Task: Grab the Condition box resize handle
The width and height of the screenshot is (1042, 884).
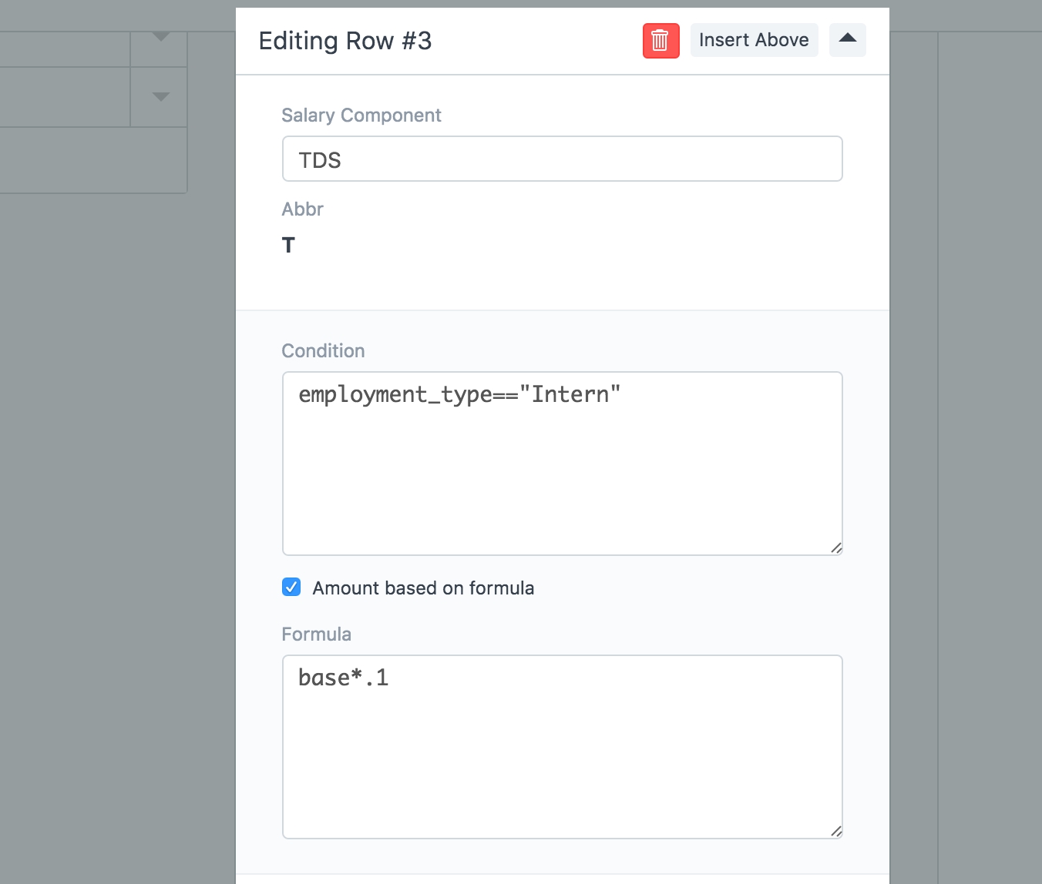Action: click(x=836, y=548)
